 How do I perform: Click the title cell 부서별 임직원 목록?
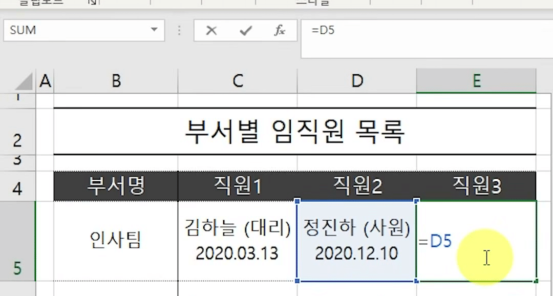pyautogui.click(x=295, y=131)
